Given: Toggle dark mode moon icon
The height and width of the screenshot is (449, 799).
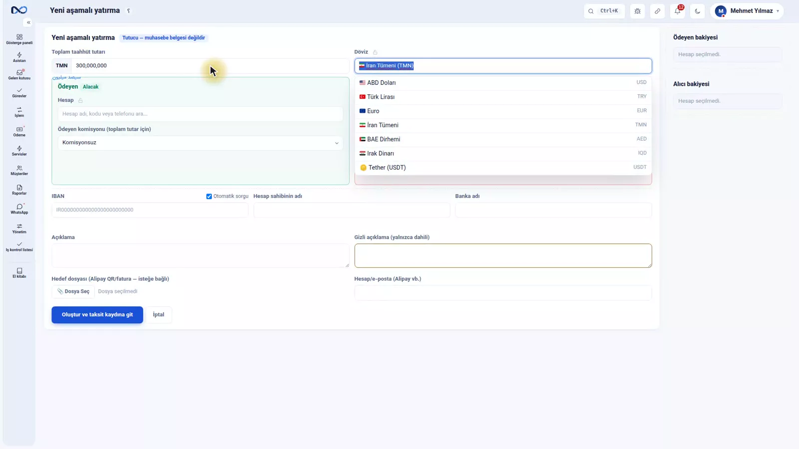Looking at the screenshot, I should coord(698,11).
